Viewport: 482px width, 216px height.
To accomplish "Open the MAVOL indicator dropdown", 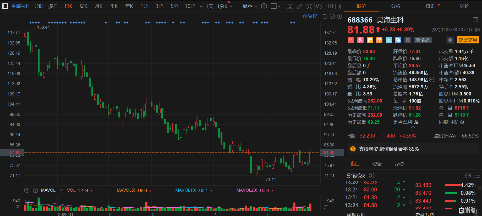I will coord(61,190).
